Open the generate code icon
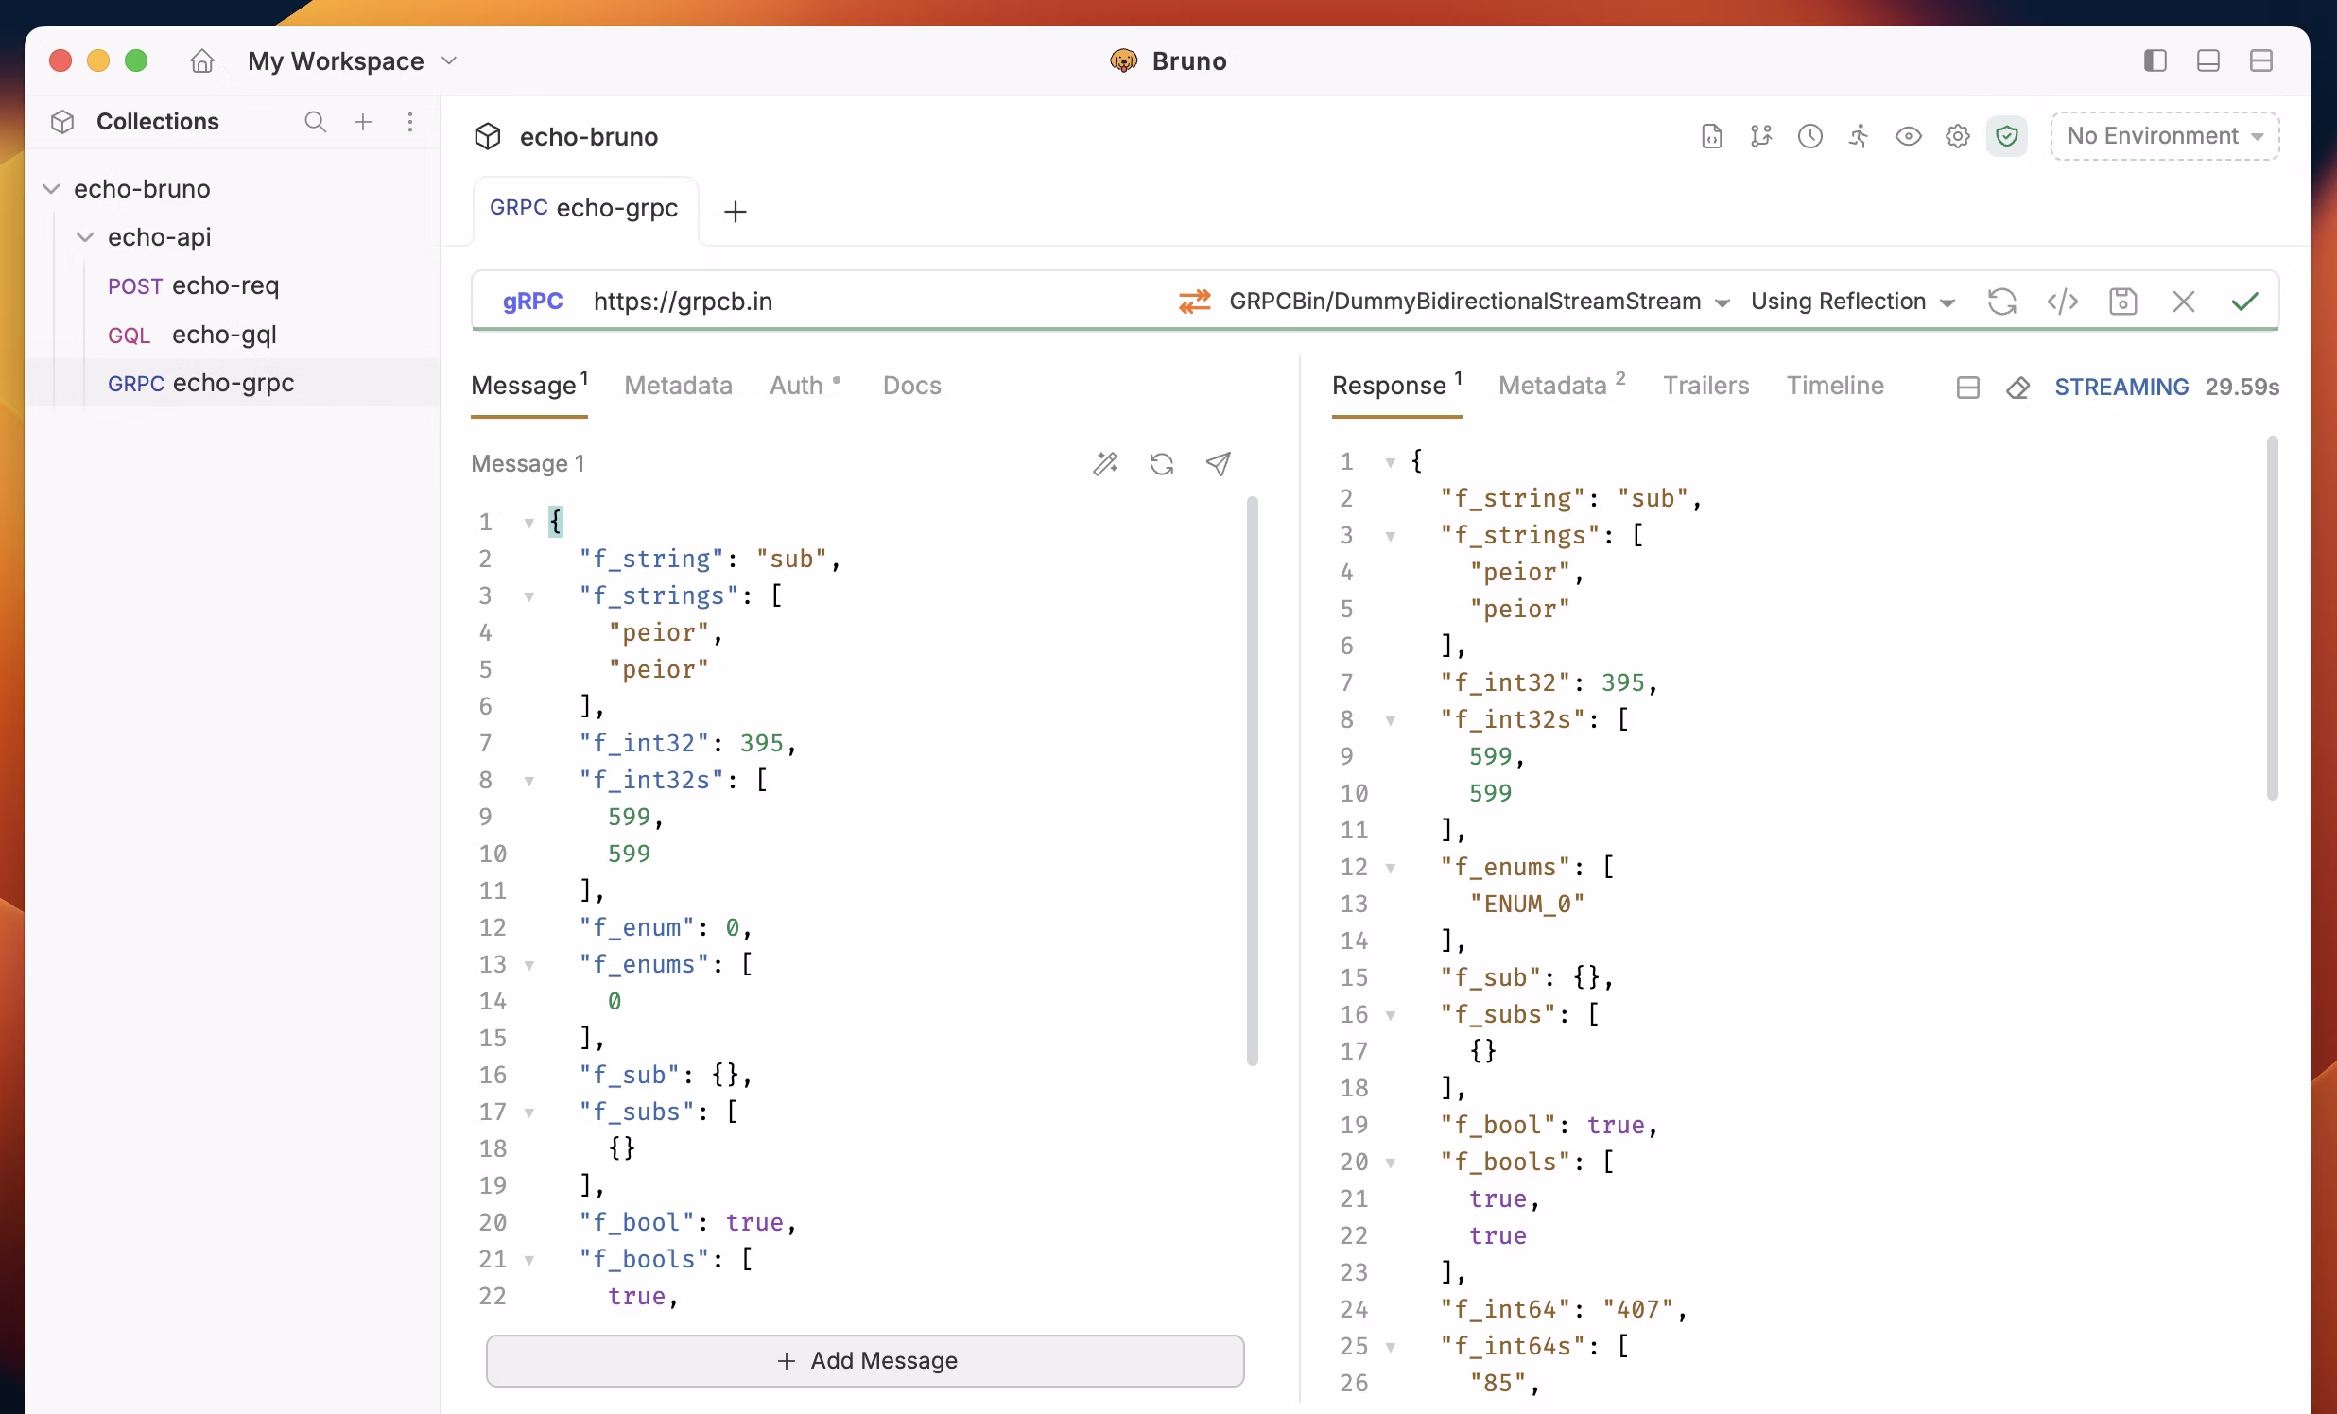The width and height of the screenshot is (2337, 1414). 2063,302
